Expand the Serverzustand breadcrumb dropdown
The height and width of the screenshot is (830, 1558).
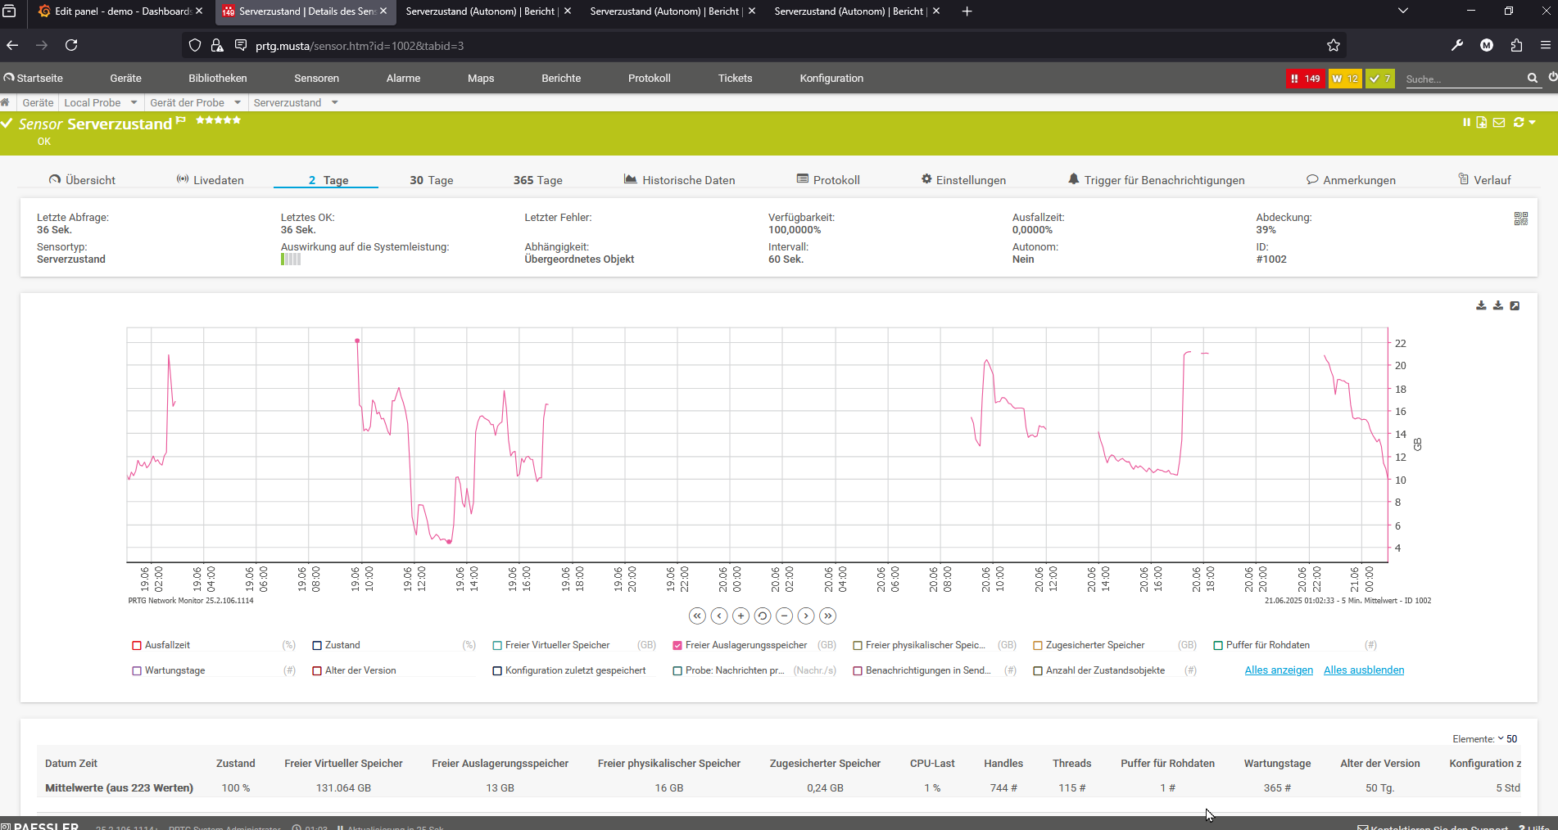tap(335, 102)
